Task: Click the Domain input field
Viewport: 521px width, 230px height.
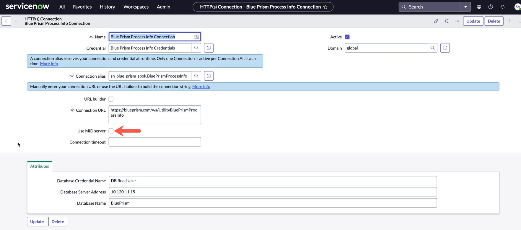Action: 386,48
